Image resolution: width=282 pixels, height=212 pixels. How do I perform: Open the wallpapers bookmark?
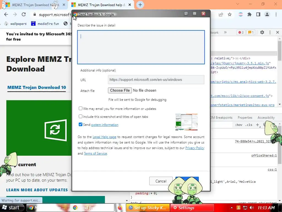click(15, 24)
